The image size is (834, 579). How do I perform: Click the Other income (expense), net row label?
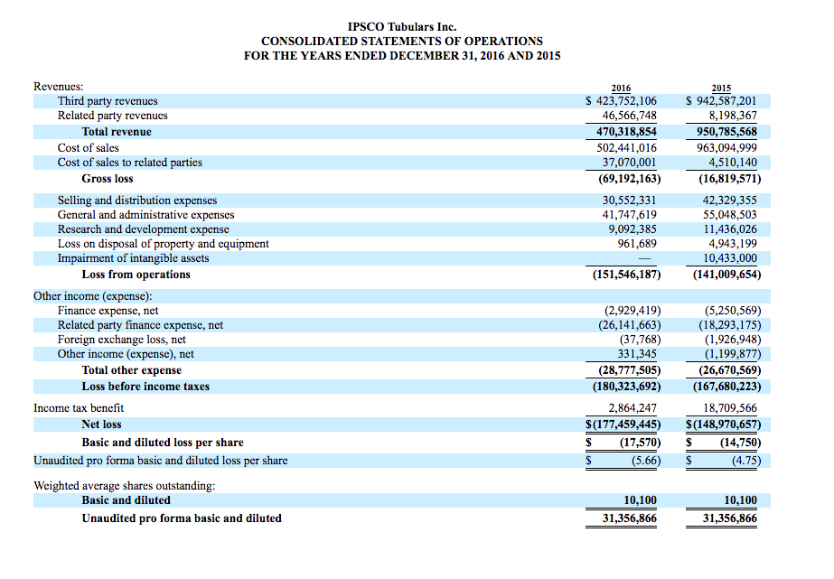[x=126, y=353]
